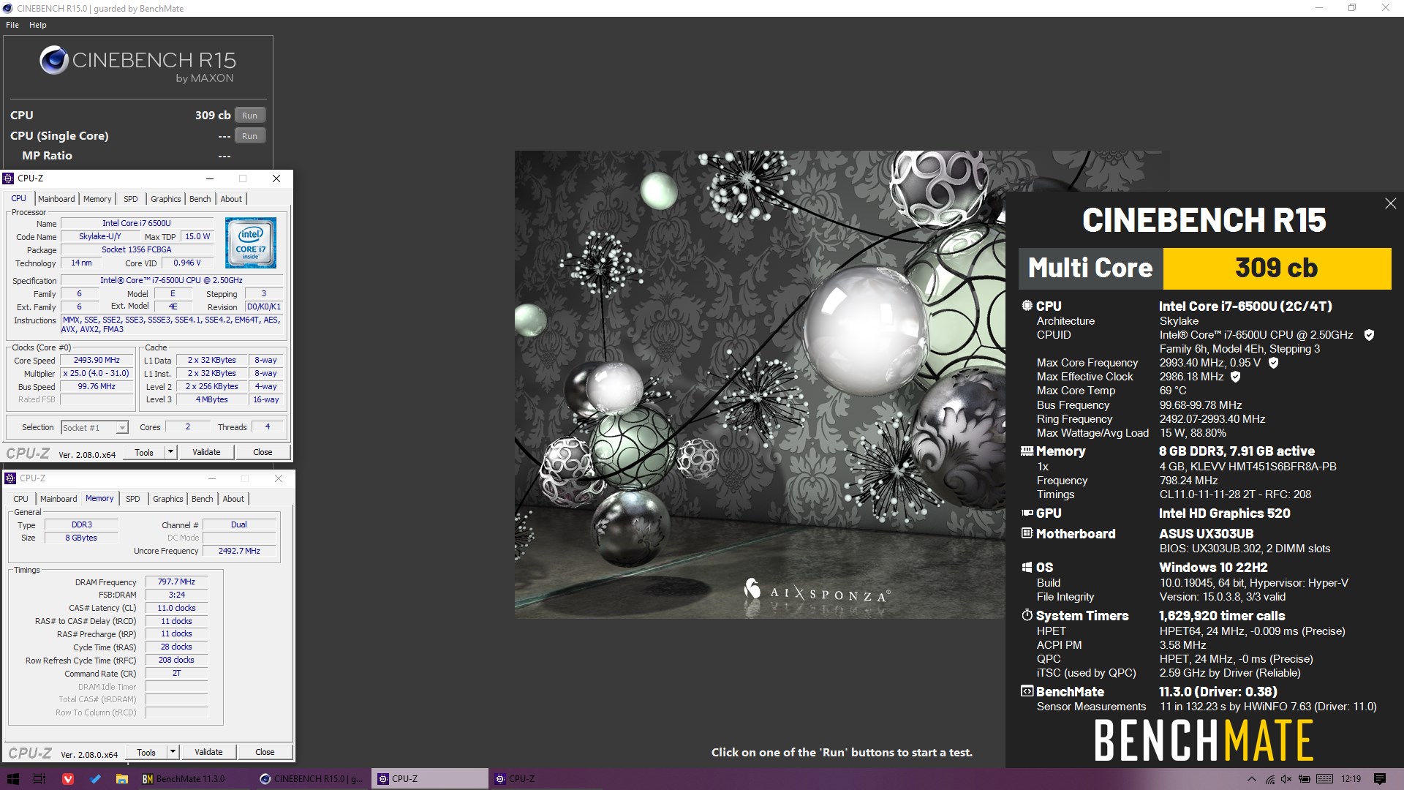Open the File menu in Cinebench
The height and width of the screenshot is (790, 1404).
click(12, 25)
